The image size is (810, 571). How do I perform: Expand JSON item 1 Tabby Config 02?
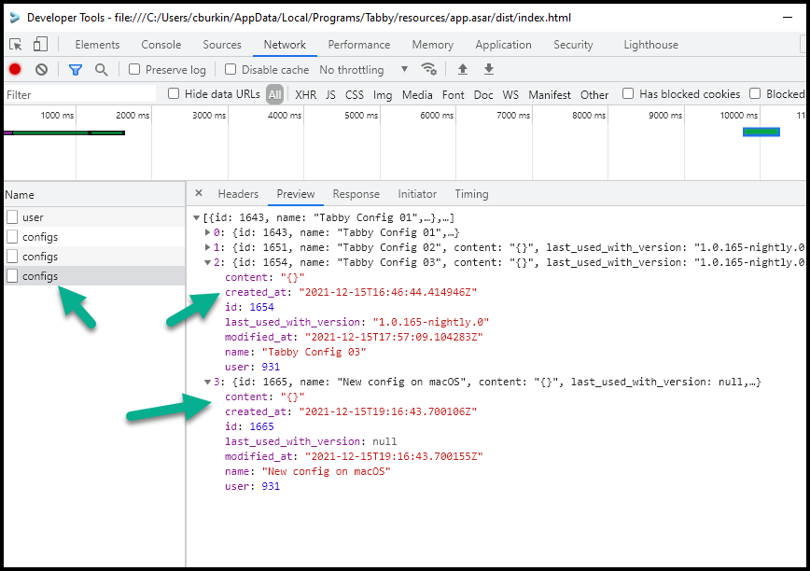[x=207, y=248]
